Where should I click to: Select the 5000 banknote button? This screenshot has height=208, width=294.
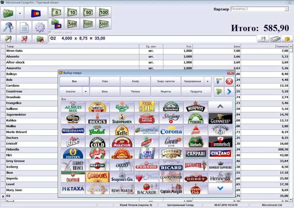103,24
